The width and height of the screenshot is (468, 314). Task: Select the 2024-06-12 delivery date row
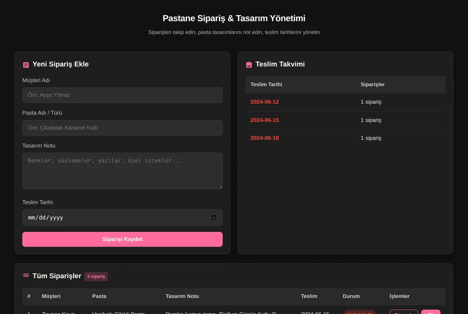pos(346,102)
